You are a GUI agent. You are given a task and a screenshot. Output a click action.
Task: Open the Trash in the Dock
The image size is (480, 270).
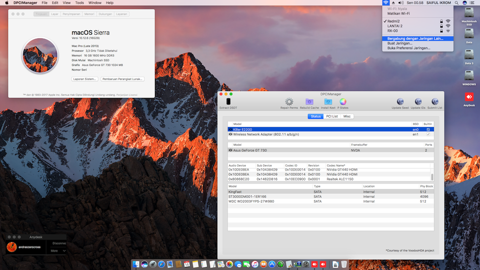pos(344,264)
